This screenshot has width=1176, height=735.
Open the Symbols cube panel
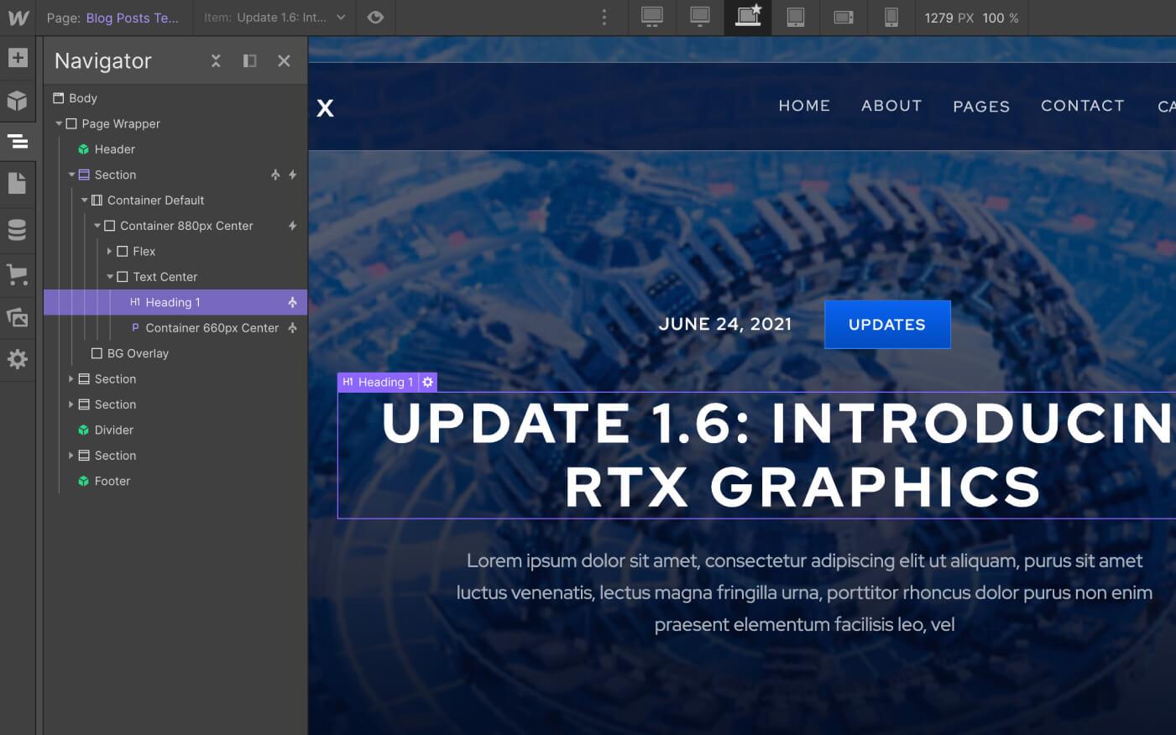coord(18,101)
